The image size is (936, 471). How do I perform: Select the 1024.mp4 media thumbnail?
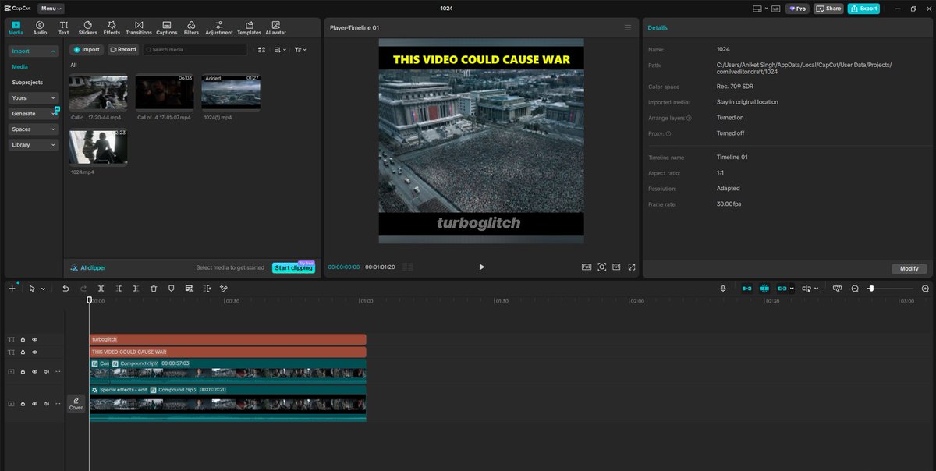(x=98, y=148)
